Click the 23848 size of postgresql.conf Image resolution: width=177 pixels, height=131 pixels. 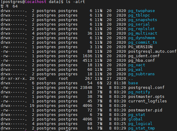tap(86, 88)
